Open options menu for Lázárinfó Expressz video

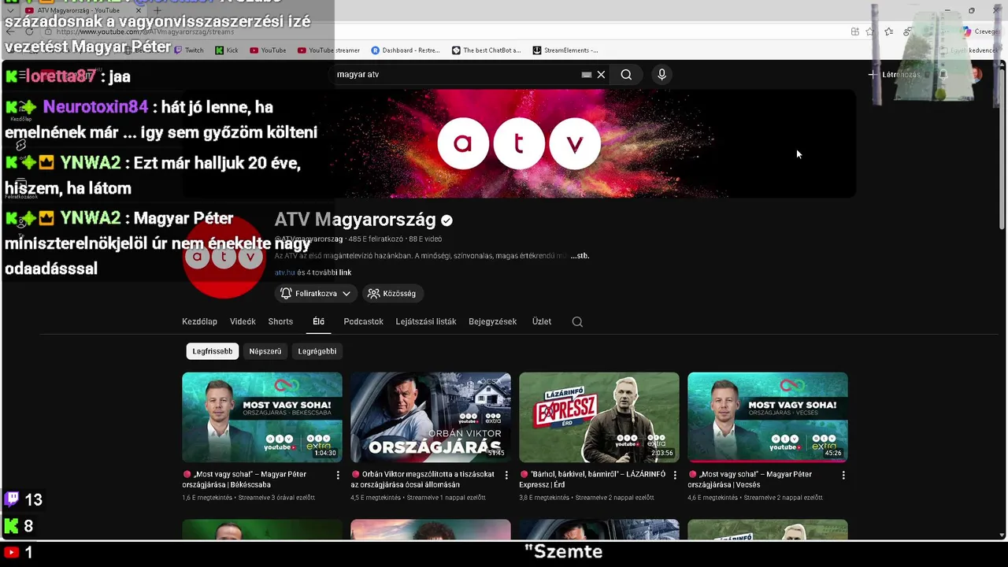click(675, 475)
